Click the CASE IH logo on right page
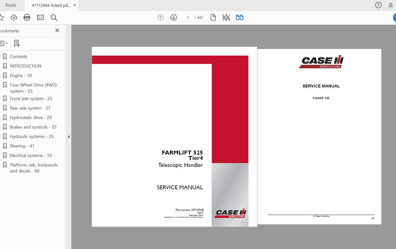The width and height of the screenshot is (396, 249). click(x=321, y=62)
